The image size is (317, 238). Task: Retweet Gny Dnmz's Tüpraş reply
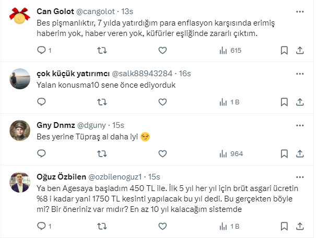click(x=102, y=153)
